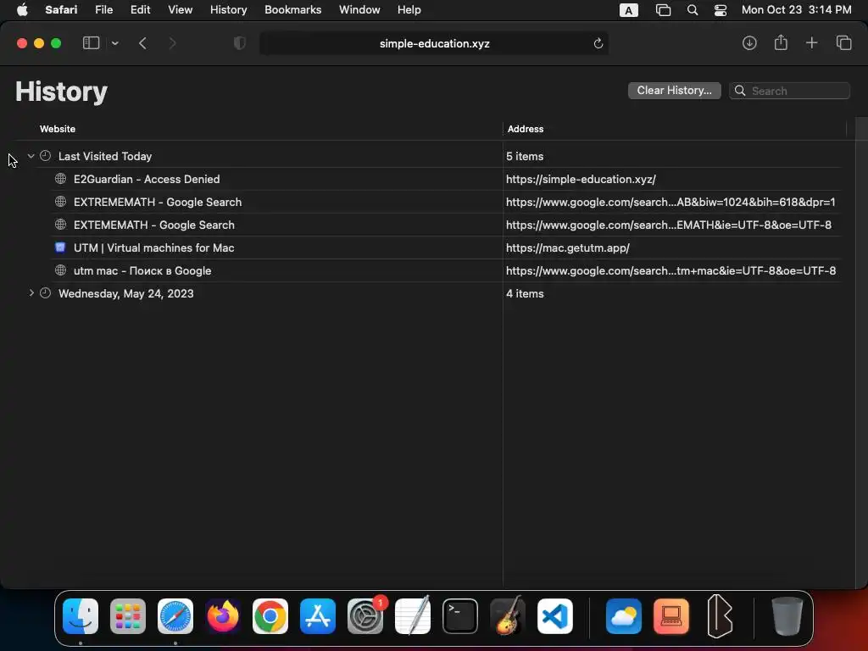Reload the page with the refresh icon
The image size is (868, 651).
pyautogui.click(x=598, y=43)
